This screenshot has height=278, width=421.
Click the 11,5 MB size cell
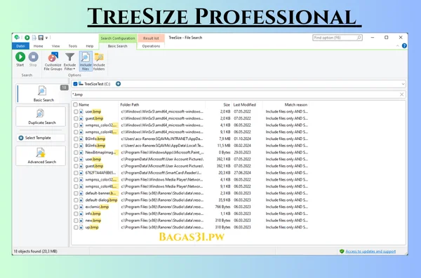point(224,146)
